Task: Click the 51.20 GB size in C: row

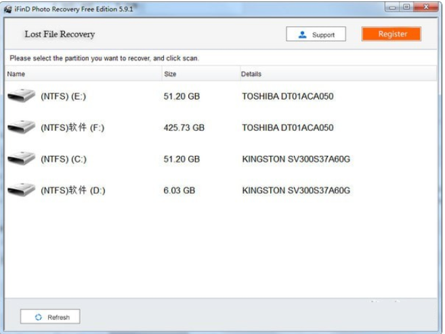Action: (182, 159)
